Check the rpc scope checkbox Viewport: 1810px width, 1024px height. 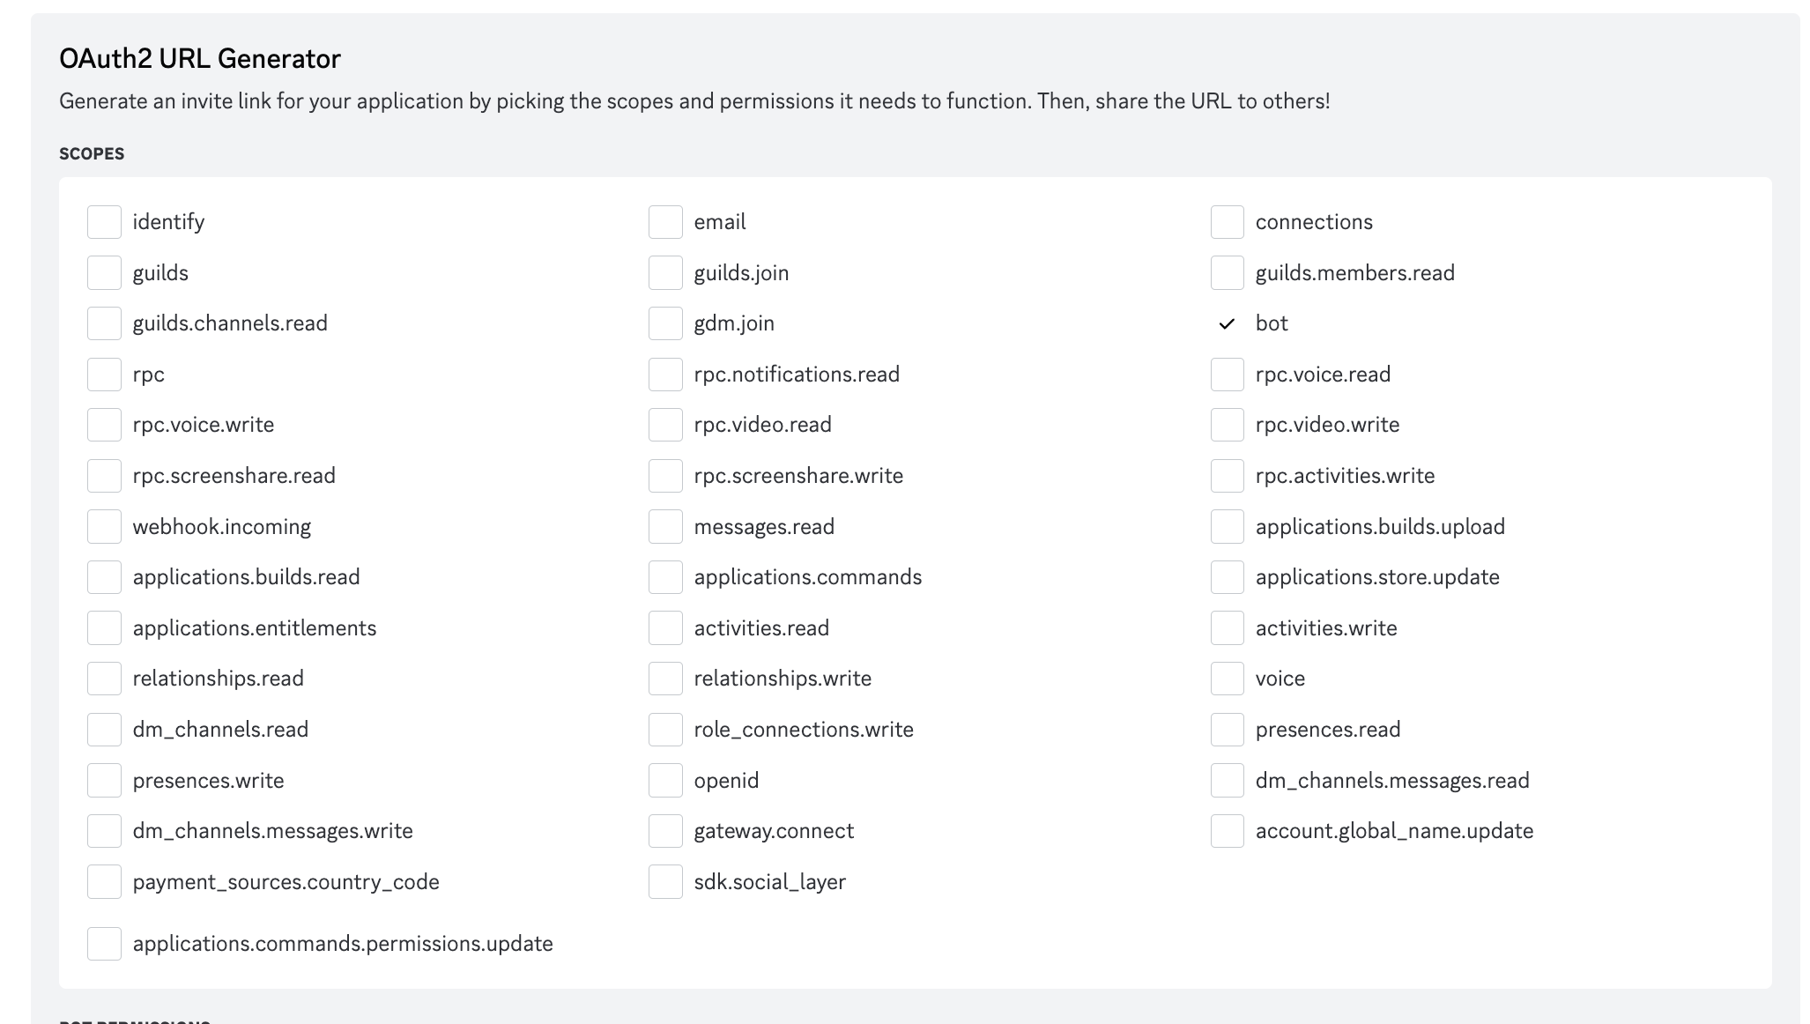click(104, 375)
